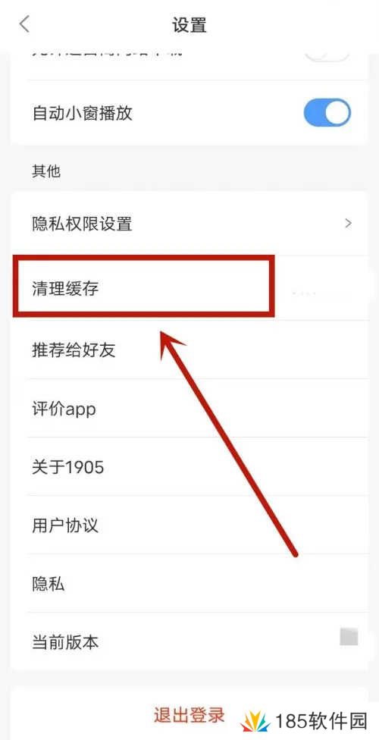
Task: Click the colorful 185软件园 logo icon
Action: pos(255,722)
